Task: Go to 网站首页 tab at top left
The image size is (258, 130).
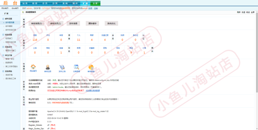Action: coord(5,8)
